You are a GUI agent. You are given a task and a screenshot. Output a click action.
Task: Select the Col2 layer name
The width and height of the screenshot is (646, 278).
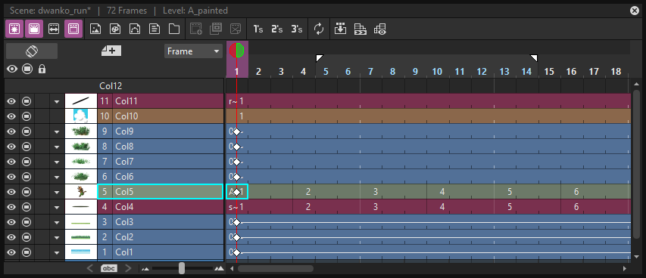pyautogui.click(x=124, y=237)
